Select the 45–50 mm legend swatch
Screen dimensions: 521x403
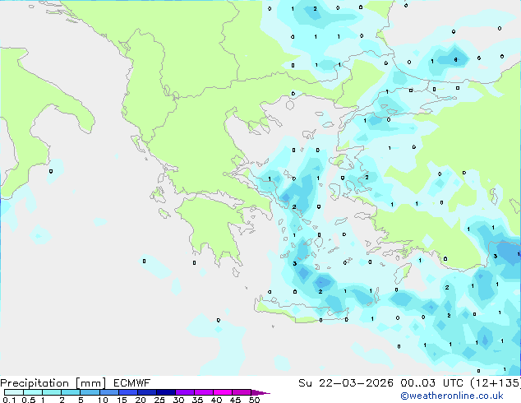[242, 392]
